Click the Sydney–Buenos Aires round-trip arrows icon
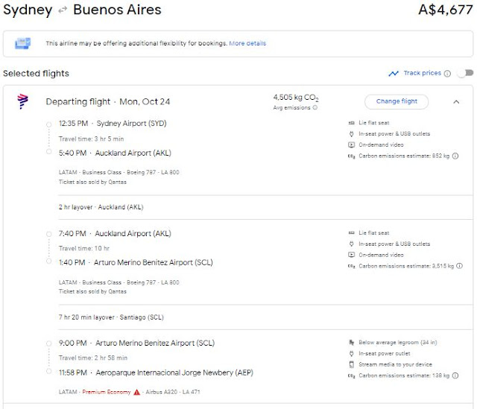 pyautogui.click(x=62, y=11)
